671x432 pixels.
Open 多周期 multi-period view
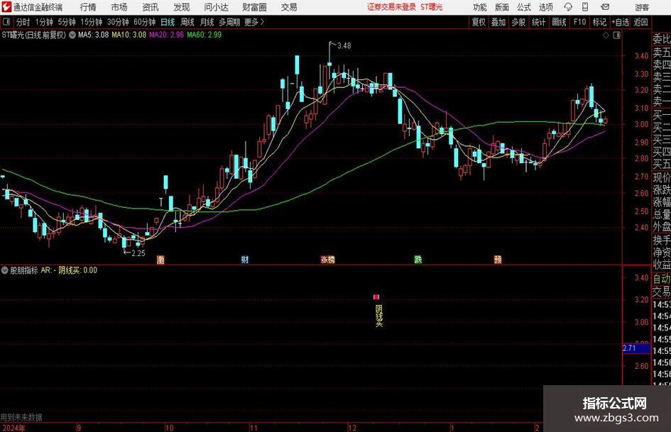(229, 22)
